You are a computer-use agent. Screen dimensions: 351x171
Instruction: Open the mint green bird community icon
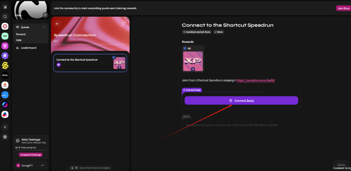5,36
